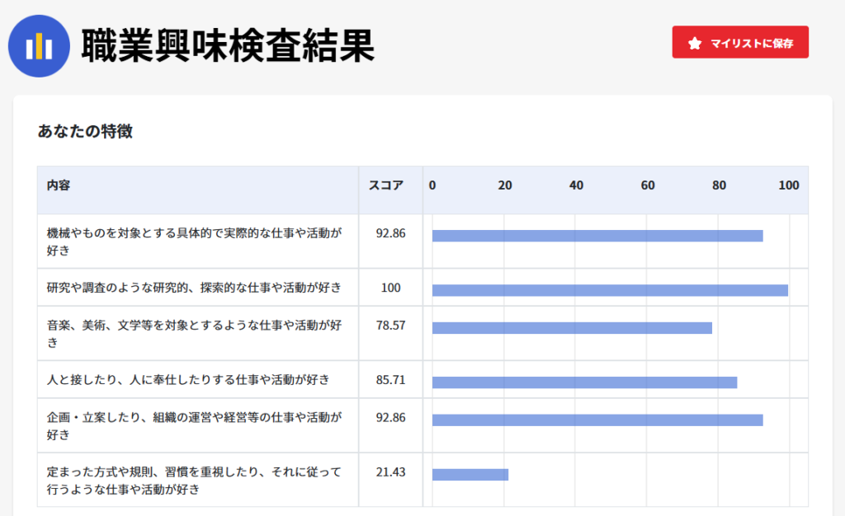Click the bar for the 100 score row

(x=609, y=290)
